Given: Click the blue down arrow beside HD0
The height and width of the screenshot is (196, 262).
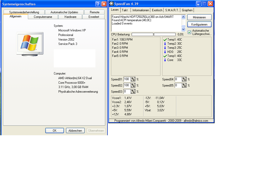Looking at the screenshot, I should (165, 52).
